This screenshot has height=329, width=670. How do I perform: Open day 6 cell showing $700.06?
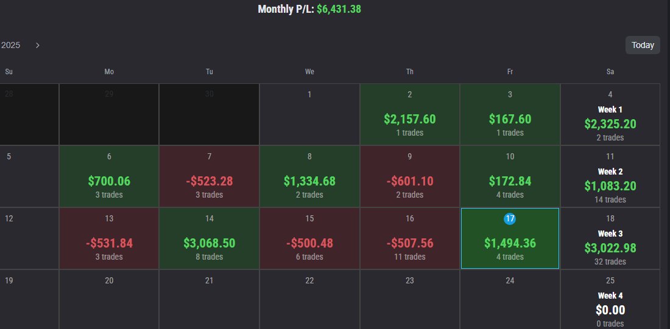(109, 176)
